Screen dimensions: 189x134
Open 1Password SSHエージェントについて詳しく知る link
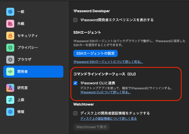click(108, 62)
